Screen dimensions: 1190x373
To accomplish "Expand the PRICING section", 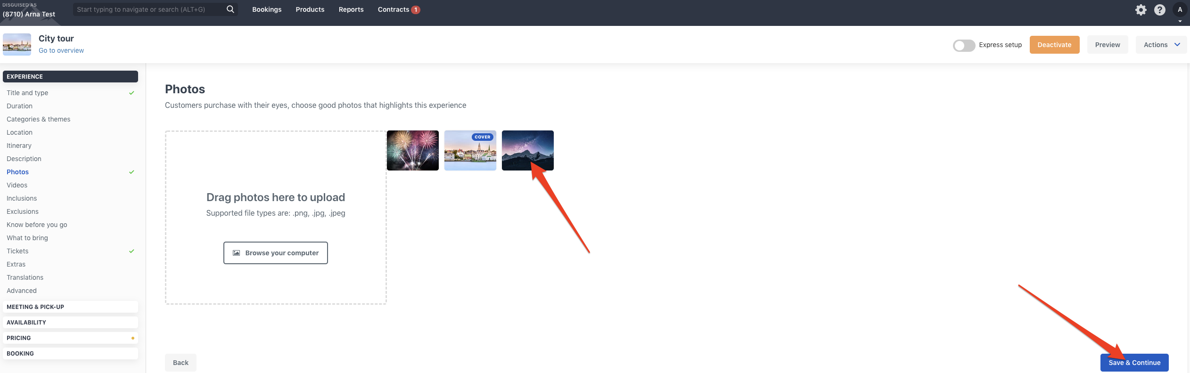I will click(x=70, y=338).
